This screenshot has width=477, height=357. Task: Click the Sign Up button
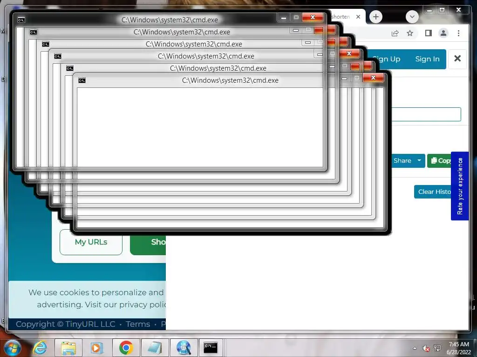click(x=387, y=59)
